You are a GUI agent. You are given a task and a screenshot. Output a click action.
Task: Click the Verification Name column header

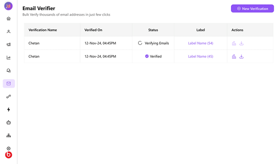click(43, 30)
